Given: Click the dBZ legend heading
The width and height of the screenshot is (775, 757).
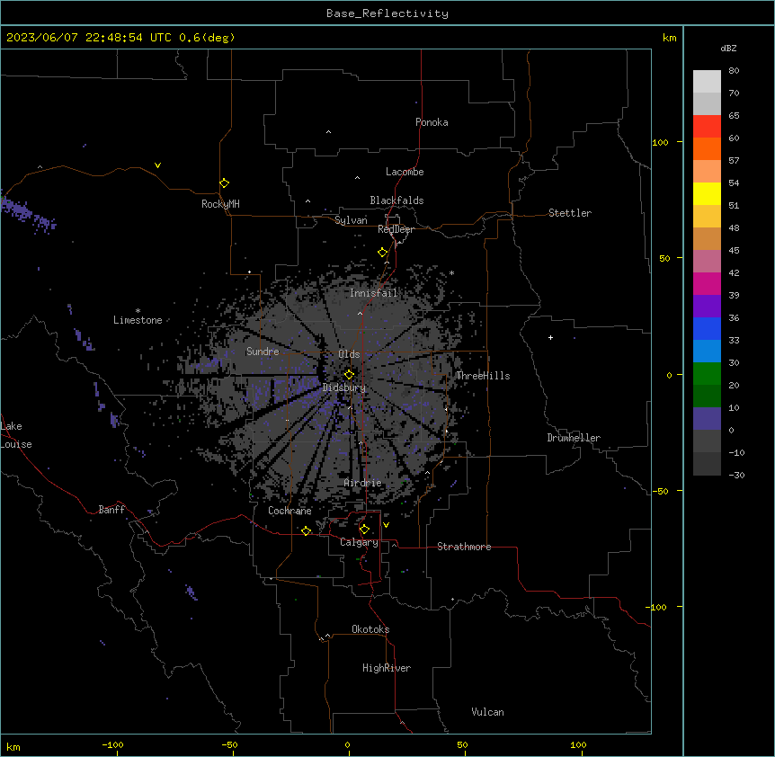Looking at the screenshot, I should (x=728, y=48).
